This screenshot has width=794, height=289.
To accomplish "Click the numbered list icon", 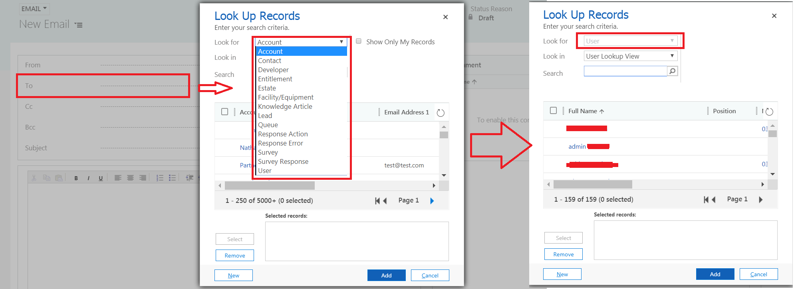I will coord(160,178).
